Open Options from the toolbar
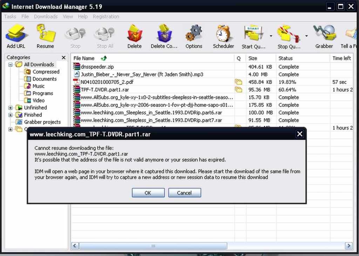359x256 pixels. tap(194, 34)
